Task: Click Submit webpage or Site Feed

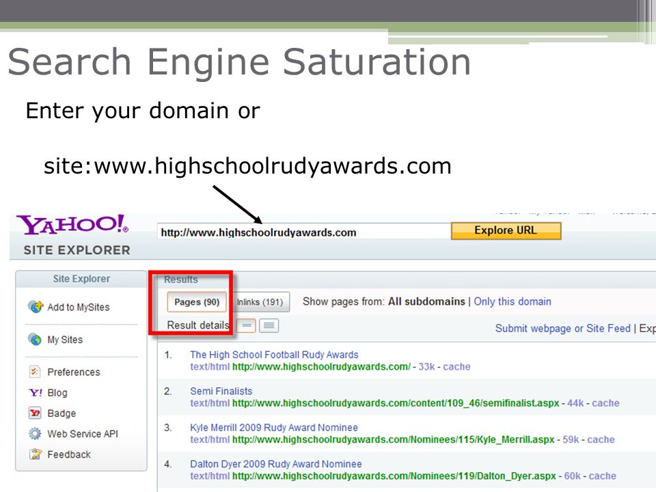Action: pos(562,329)
